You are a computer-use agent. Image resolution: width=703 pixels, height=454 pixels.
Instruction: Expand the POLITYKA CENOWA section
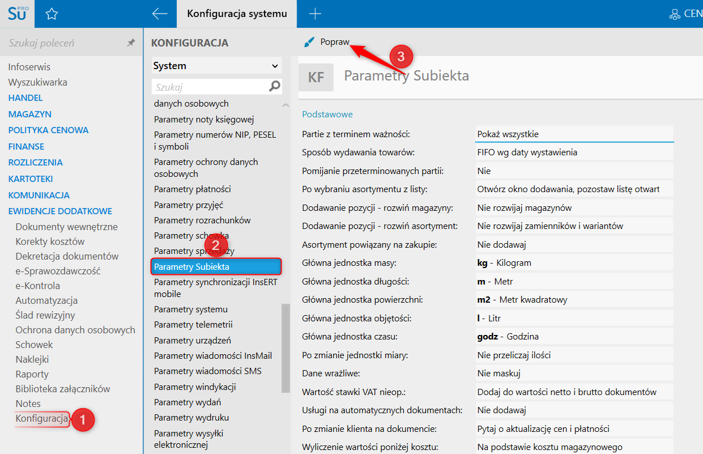click(x=48, y=130)
